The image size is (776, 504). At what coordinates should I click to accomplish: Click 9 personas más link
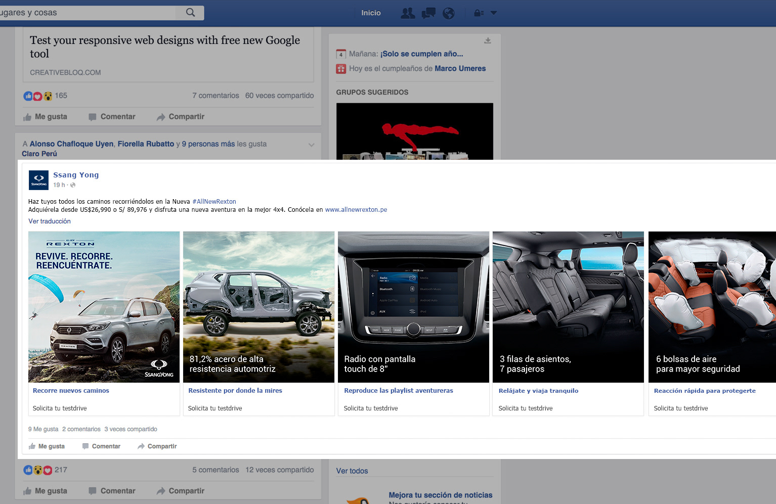208,144
